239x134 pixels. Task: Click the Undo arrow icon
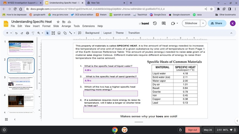[16, 33]
